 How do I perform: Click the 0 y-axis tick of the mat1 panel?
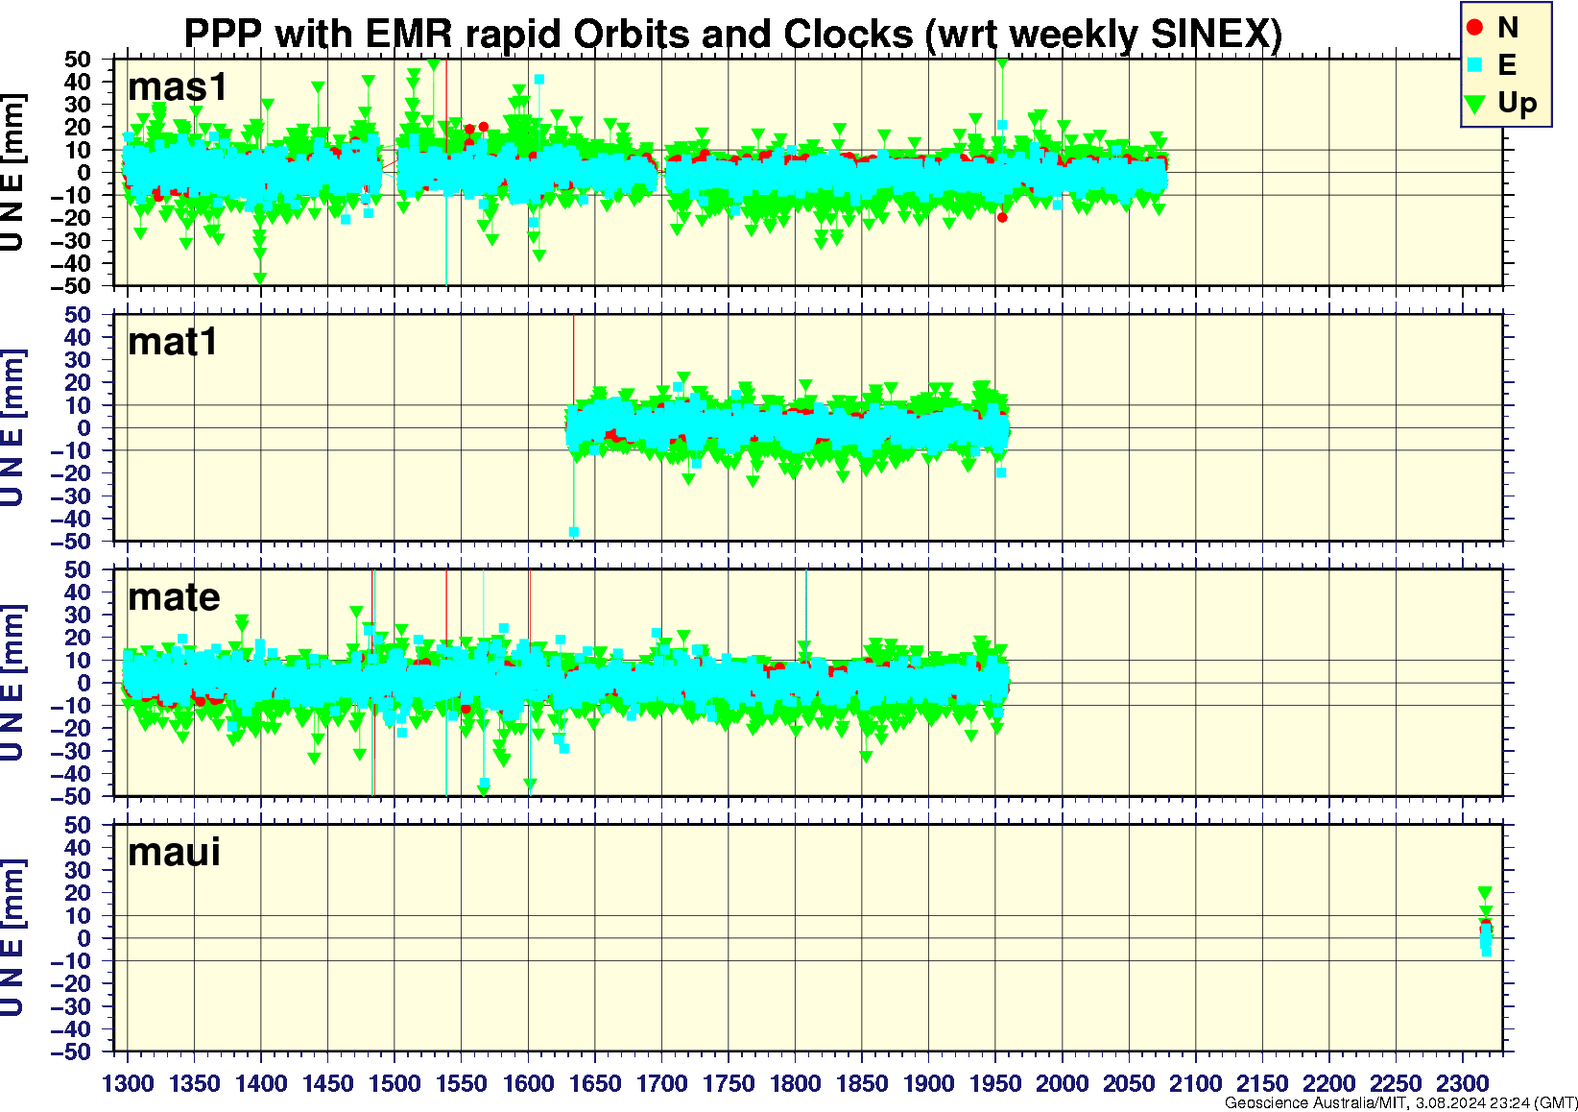coord(84,428)
